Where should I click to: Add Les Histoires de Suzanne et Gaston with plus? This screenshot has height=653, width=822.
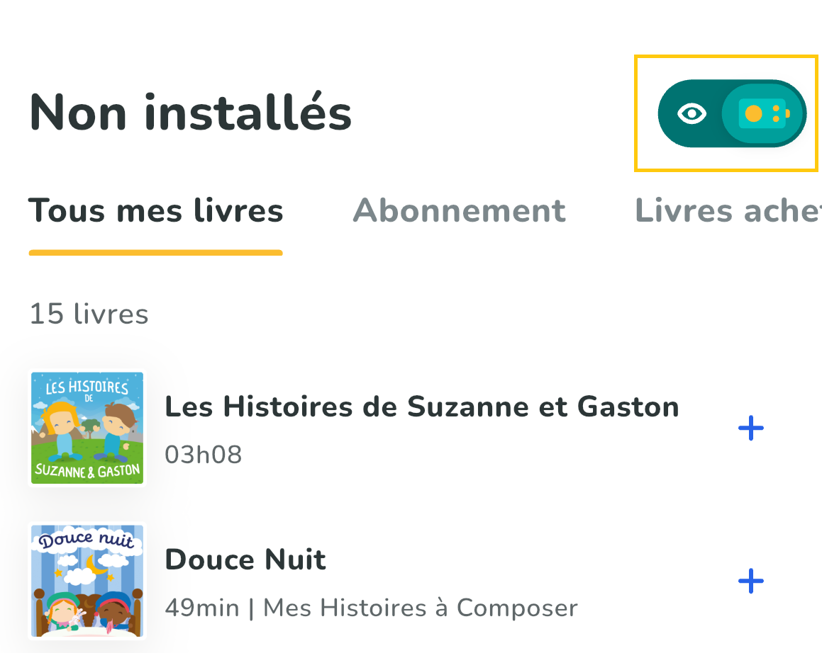[750, 428]
